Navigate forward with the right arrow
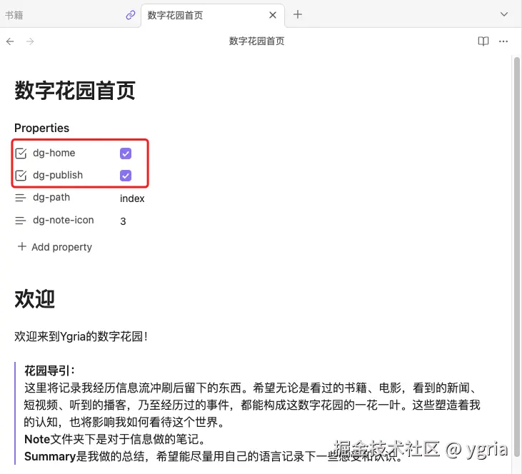 click(30, 41)
